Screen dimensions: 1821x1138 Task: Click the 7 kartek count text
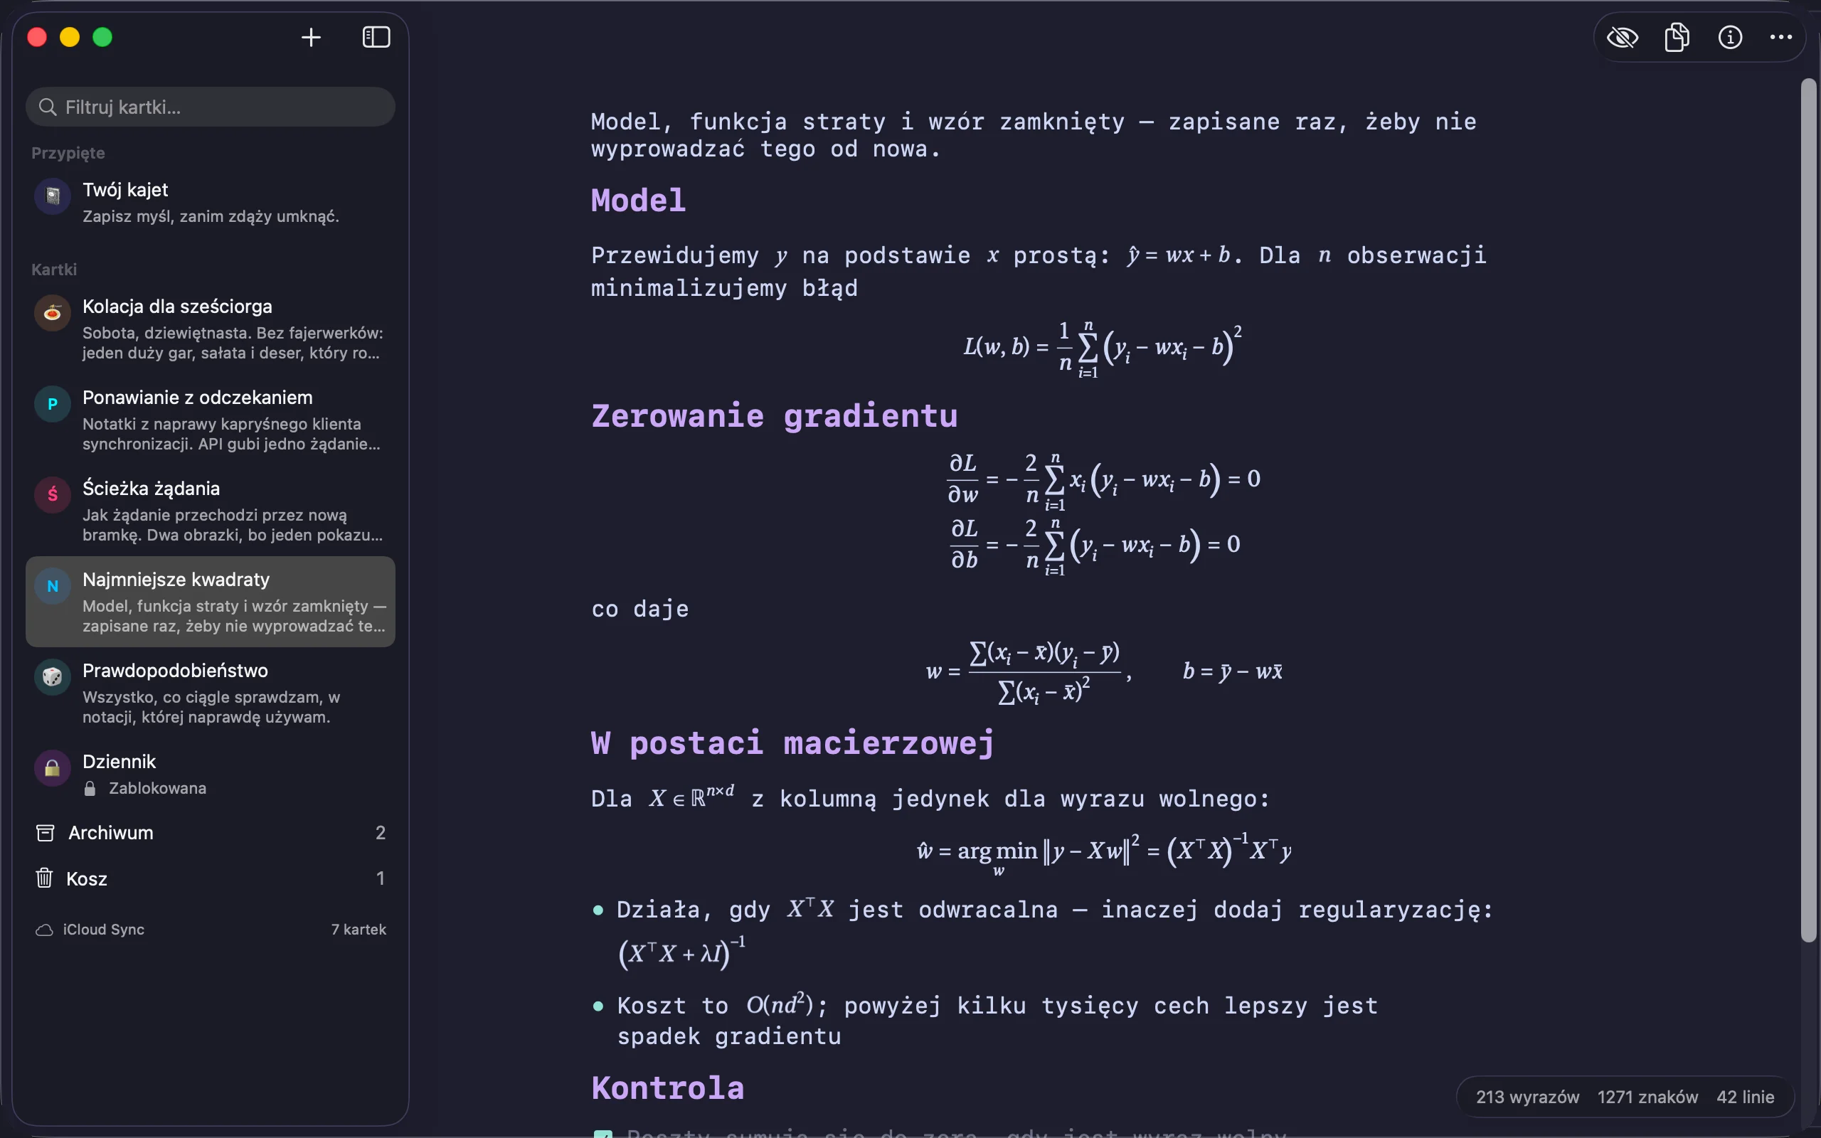[359, 930]
